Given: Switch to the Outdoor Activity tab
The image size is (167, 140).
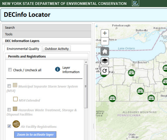Looking at the screenshot, I should [57, 49].
